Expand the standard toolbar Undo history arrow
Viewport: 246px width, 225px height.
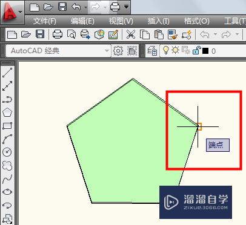click(215, 34)
